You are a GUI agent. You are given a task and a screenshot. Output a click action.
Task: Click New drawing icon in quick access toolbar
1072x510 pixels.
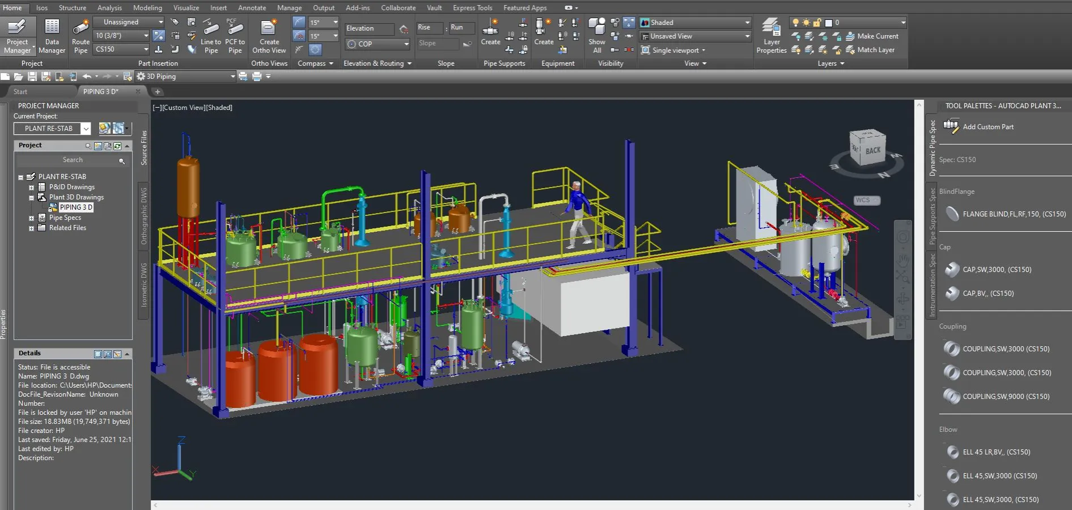5,76
